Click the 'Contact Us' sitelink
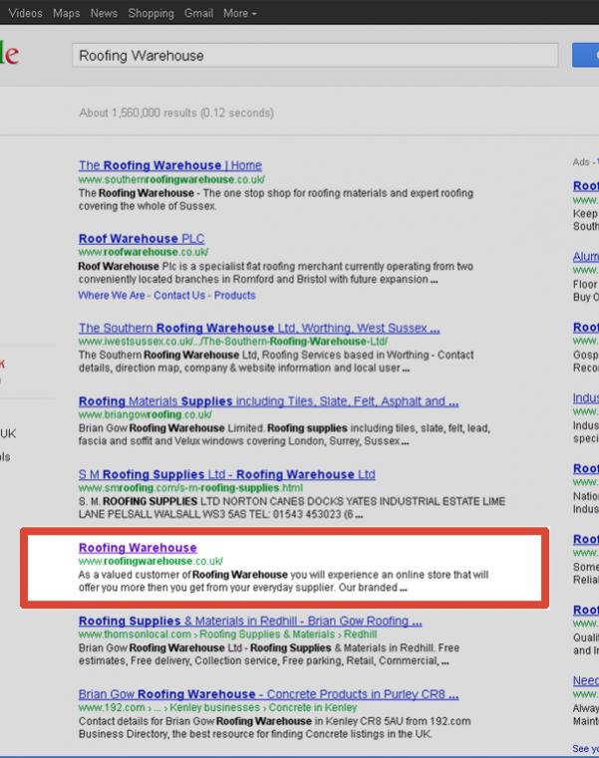Image resolution: width=599 pixels, height=758 pixels. click(x=179, y=296)
